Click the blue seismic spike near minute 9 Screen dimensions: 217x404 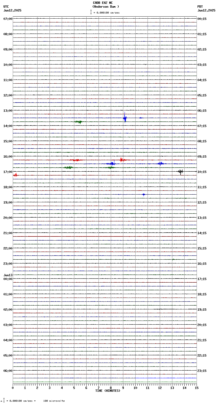point(125,118)
